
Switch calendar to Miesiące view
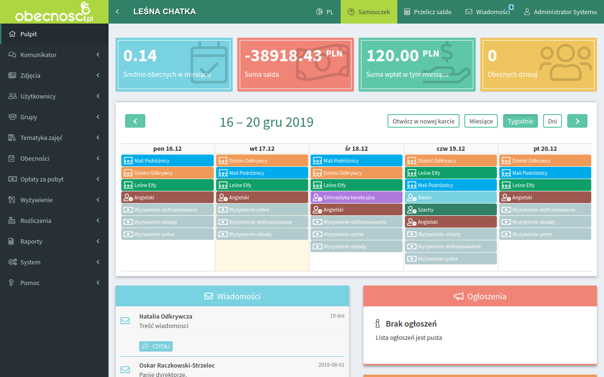click(x=481, y=121)
